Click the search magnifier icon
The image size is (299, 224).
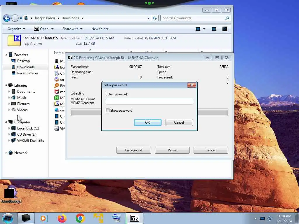click(227, 18)
